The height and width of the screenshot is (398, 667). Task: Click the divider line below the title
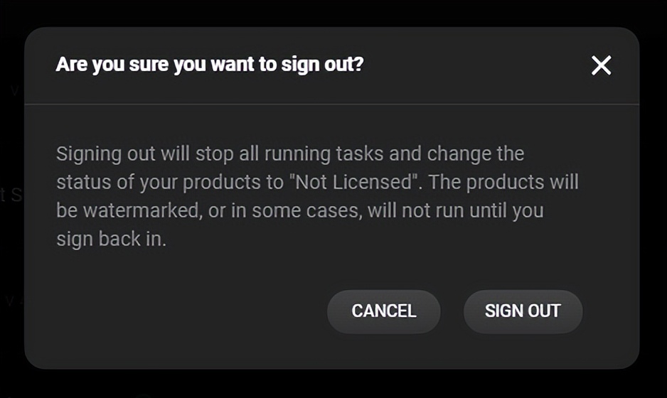click(331, 104)
